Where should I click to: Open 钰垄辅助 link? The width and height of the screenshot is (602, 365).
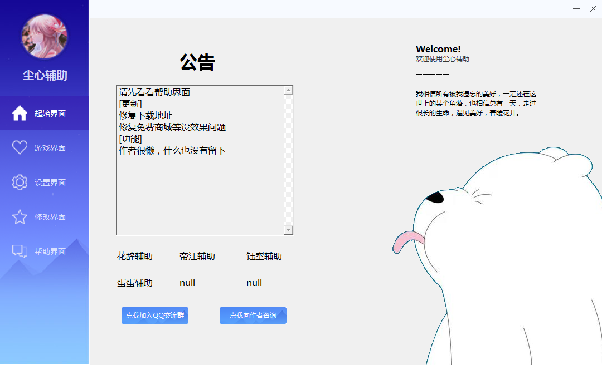[264, 256]
